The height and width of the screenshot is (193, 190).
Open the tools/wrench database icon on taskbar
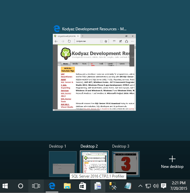(113, 186)
